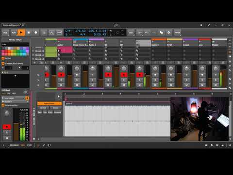Select the Master track header
Viewport: 233px width, 175px height.
point(219,43)
